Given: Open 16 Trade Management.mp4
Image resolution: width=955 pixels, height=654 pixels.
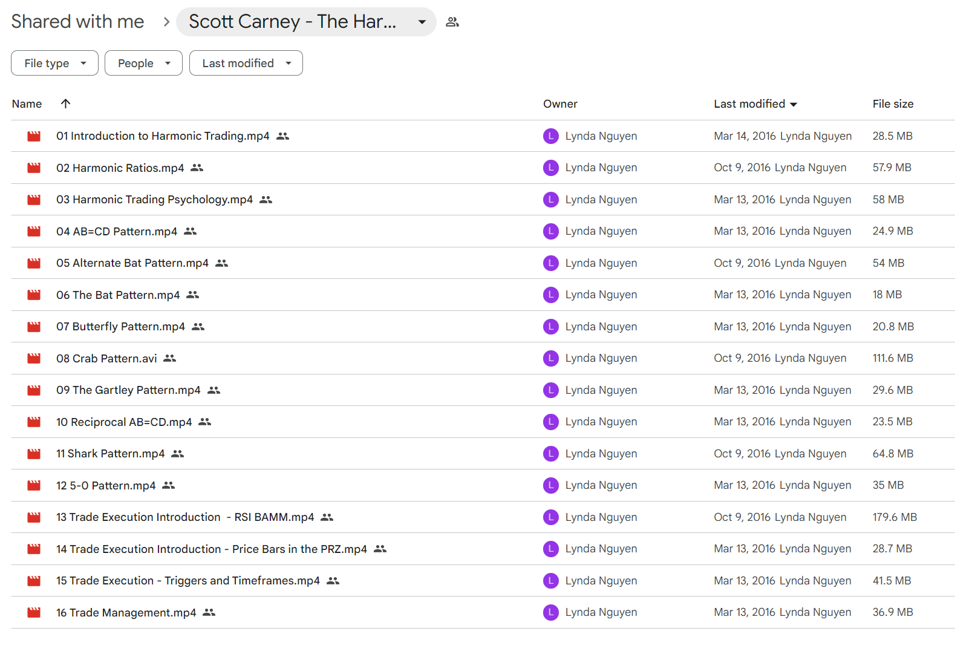Looking at the screenshot, I should (126, 612).
